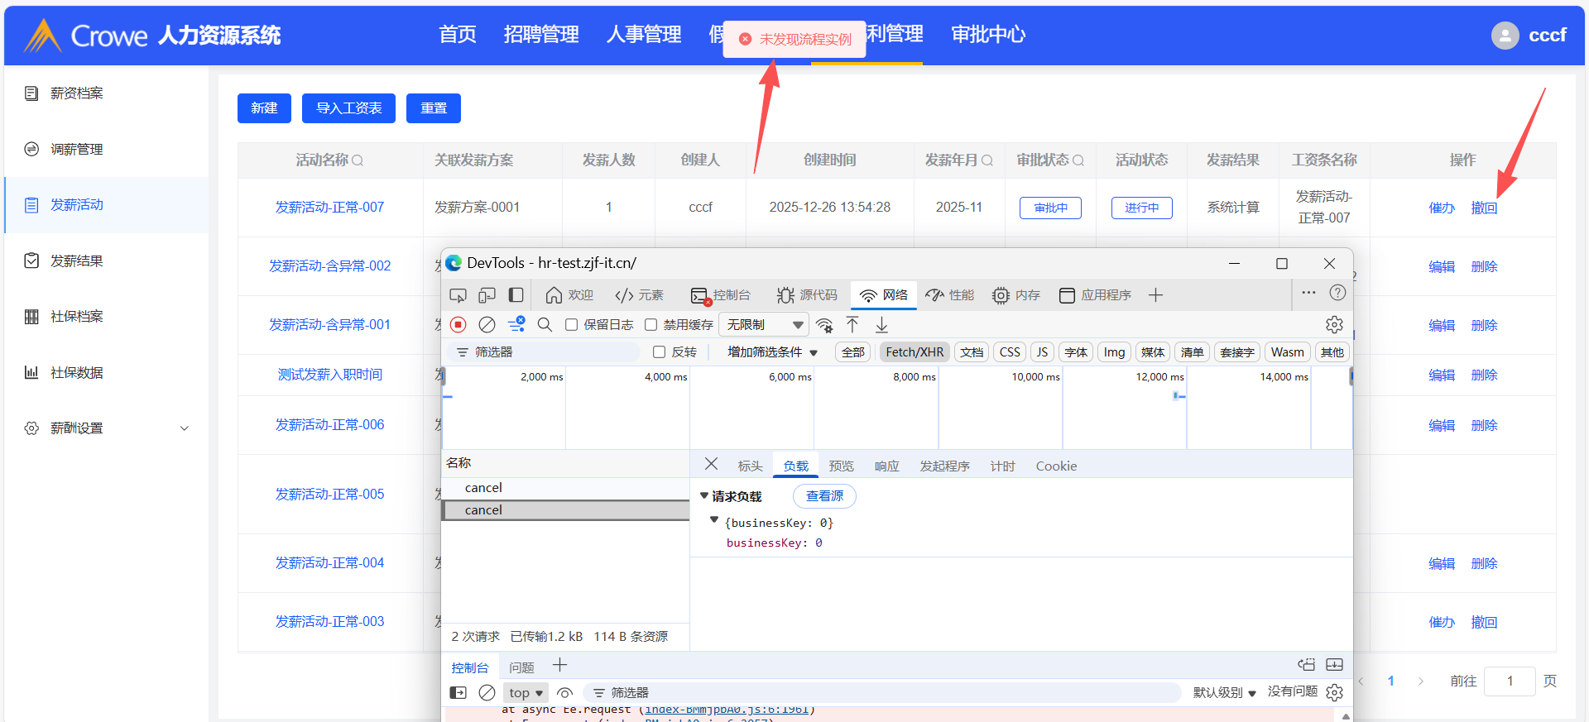Open the 增加筛选条件 dropdown
Viewport: 1589px width, 722px height.
click(x=772, y=352)
